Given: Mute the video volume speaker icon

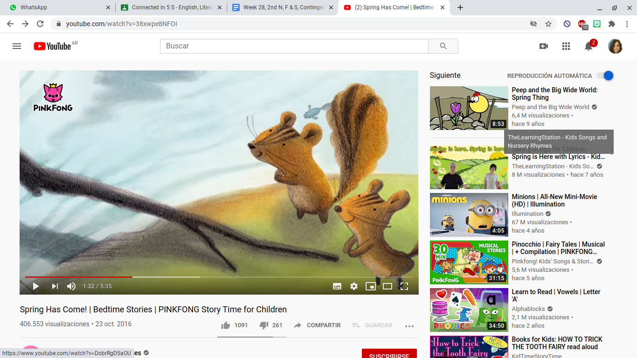Looking at the screenshot, I should 71,286.
